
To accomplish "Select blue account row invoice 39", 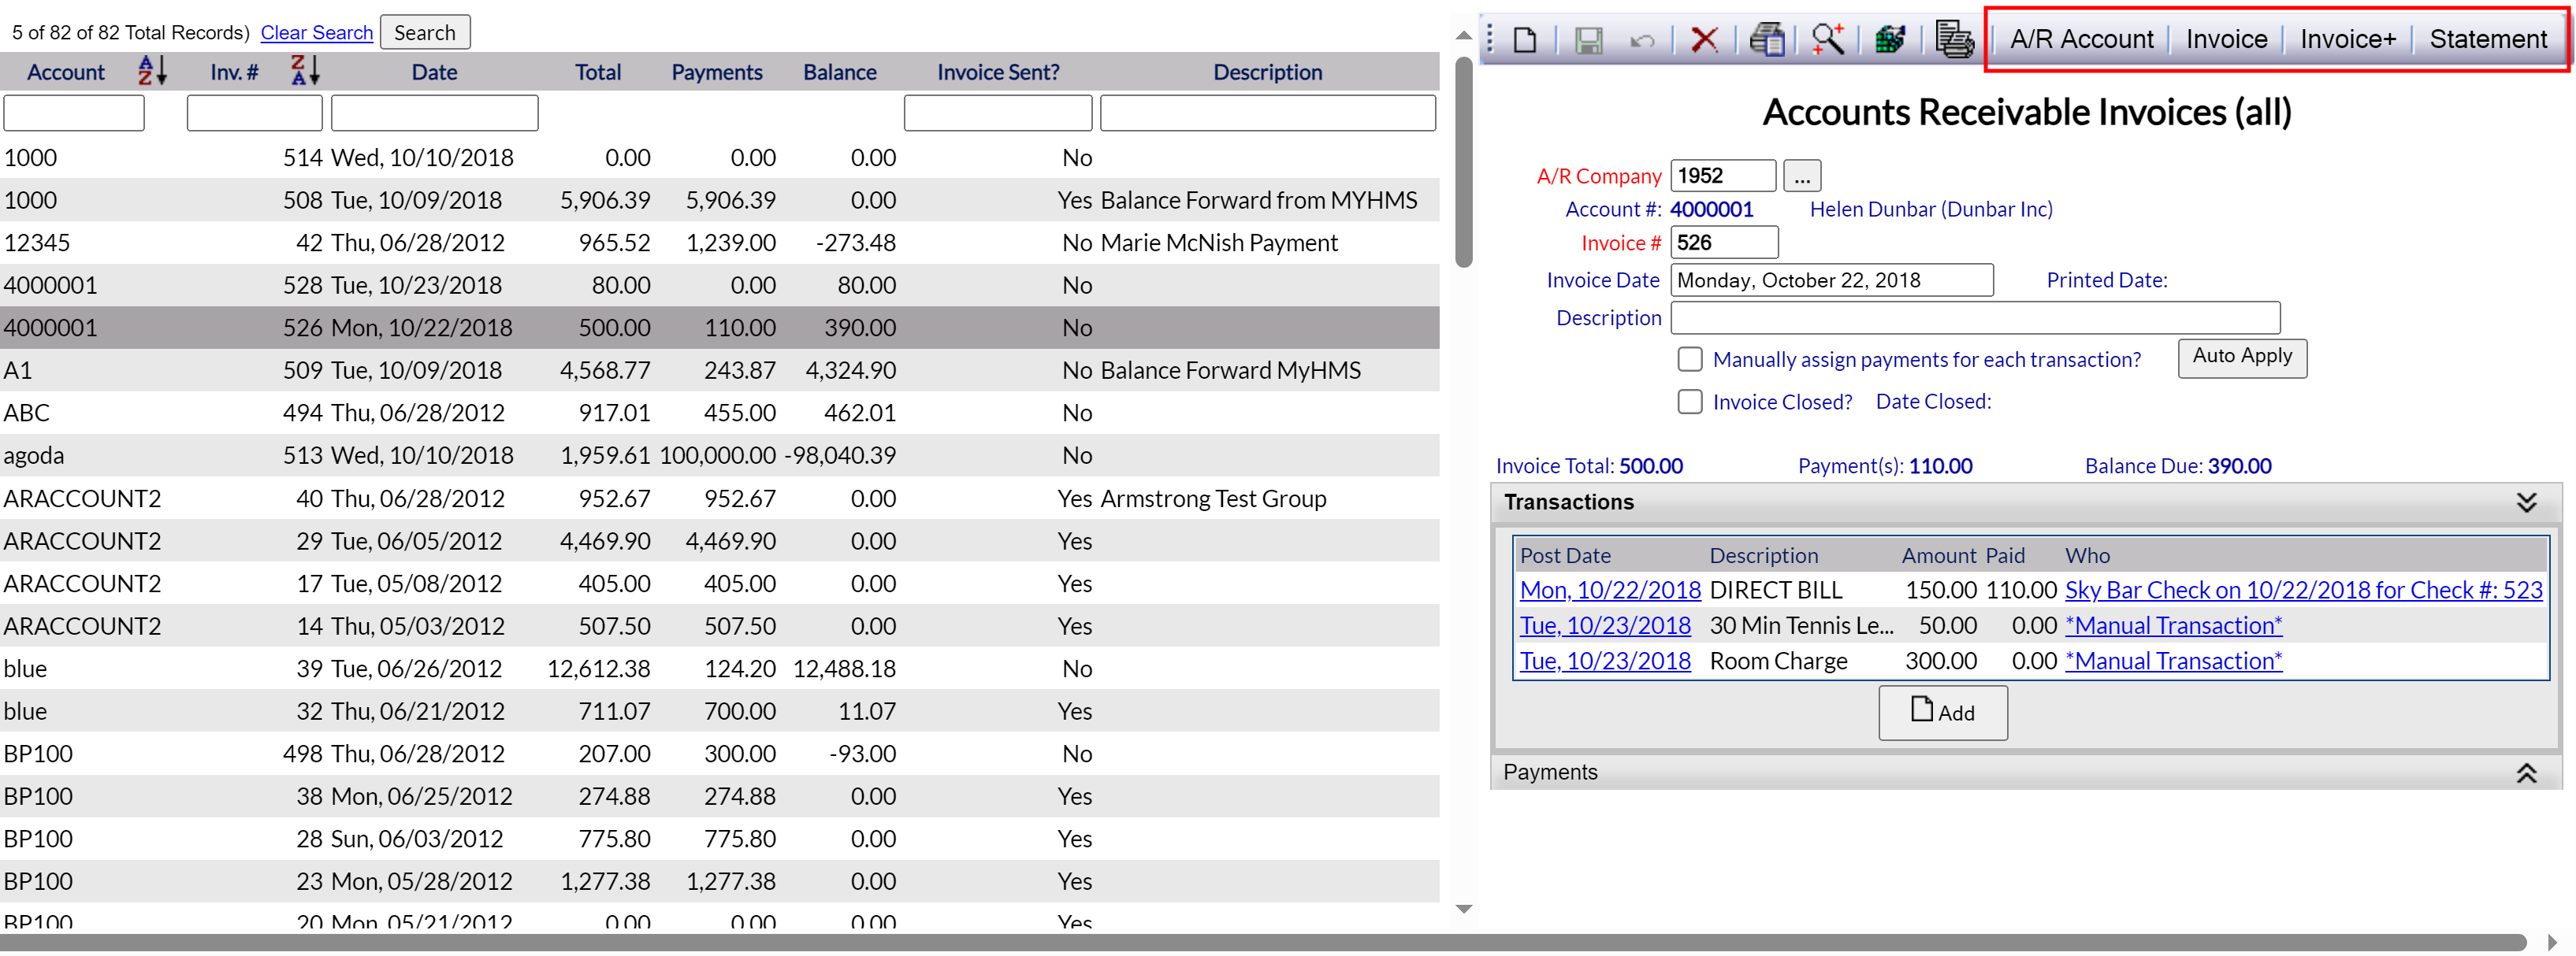I will coord(720,669).
